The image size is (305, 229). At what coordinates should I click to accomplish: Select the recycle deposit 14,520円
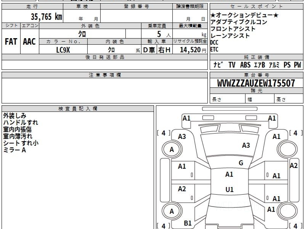pyautogui.click(x=193, y=50)
